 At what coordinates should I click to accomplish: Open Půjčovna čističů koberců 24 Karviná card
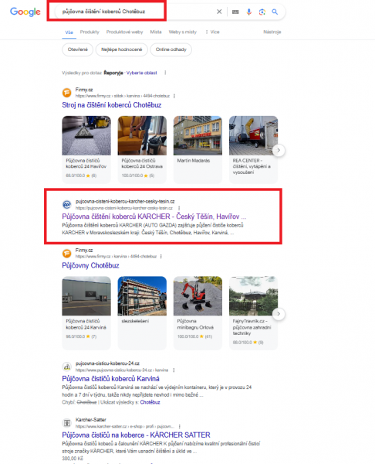pyautogui.click(x=86, y=312)
